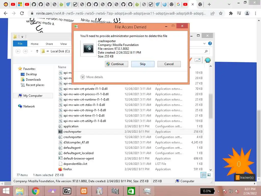Switch to large icons view layout
Image resolution: width=261 pixels, height=196 pixels.
pyautogui.click(x=209, y=175)
